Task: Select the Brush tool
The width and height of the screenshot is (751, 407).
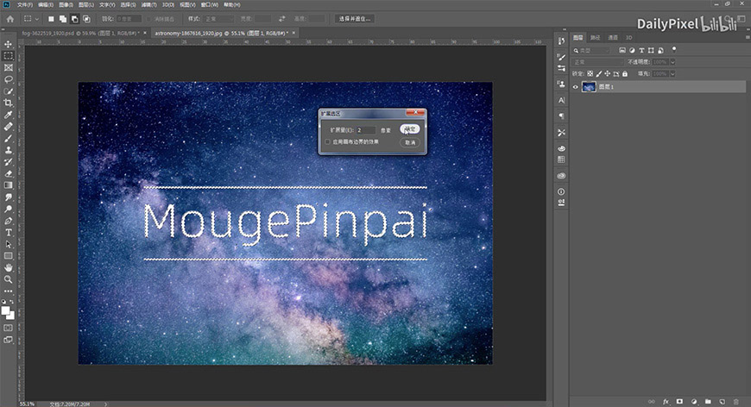Action: pyautogui.click(x=8, y=138)
